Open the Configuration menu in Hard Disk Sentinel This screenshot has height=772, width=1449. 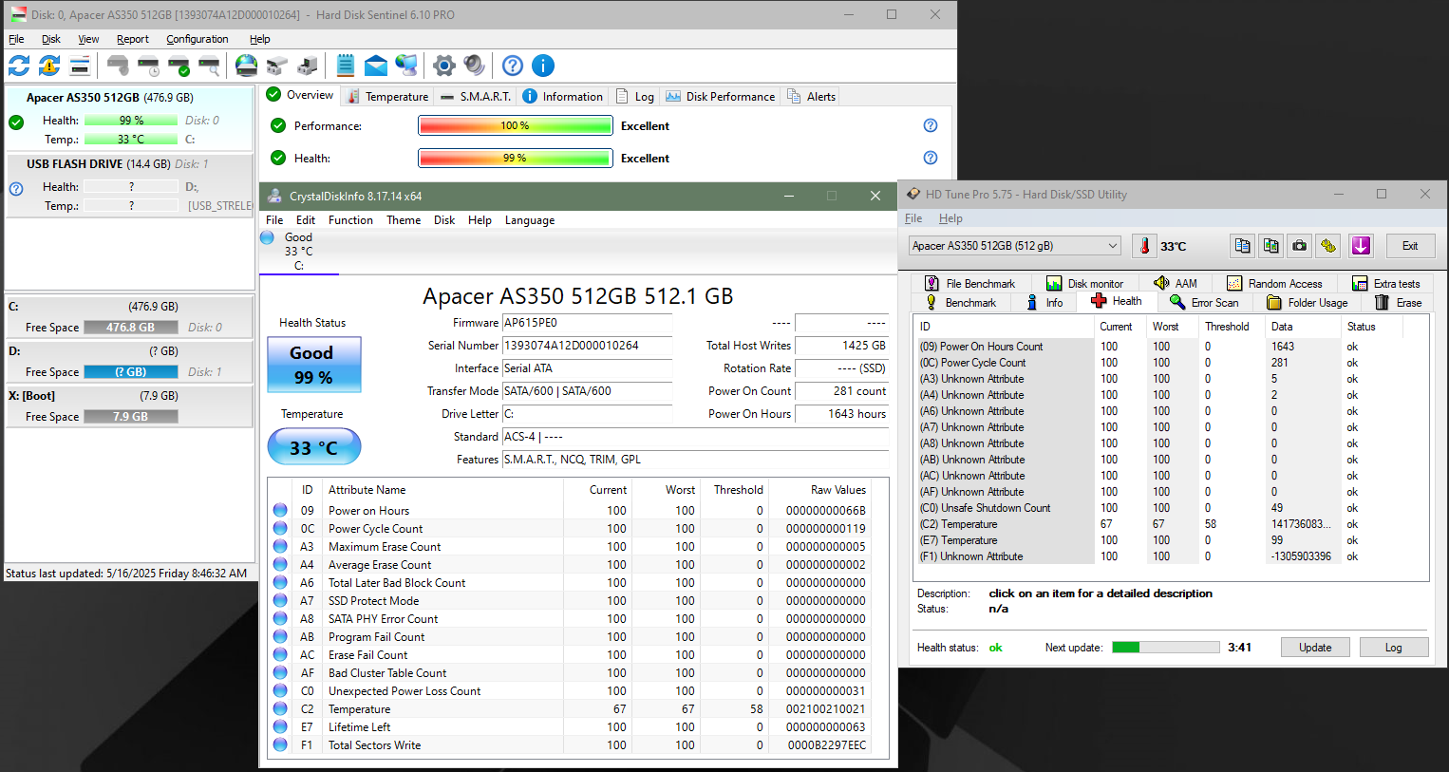click(x=197, y=39)
